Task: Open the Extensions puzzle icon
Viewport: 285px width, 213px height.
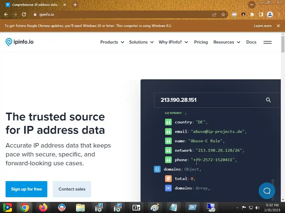Action: (252, 14)
